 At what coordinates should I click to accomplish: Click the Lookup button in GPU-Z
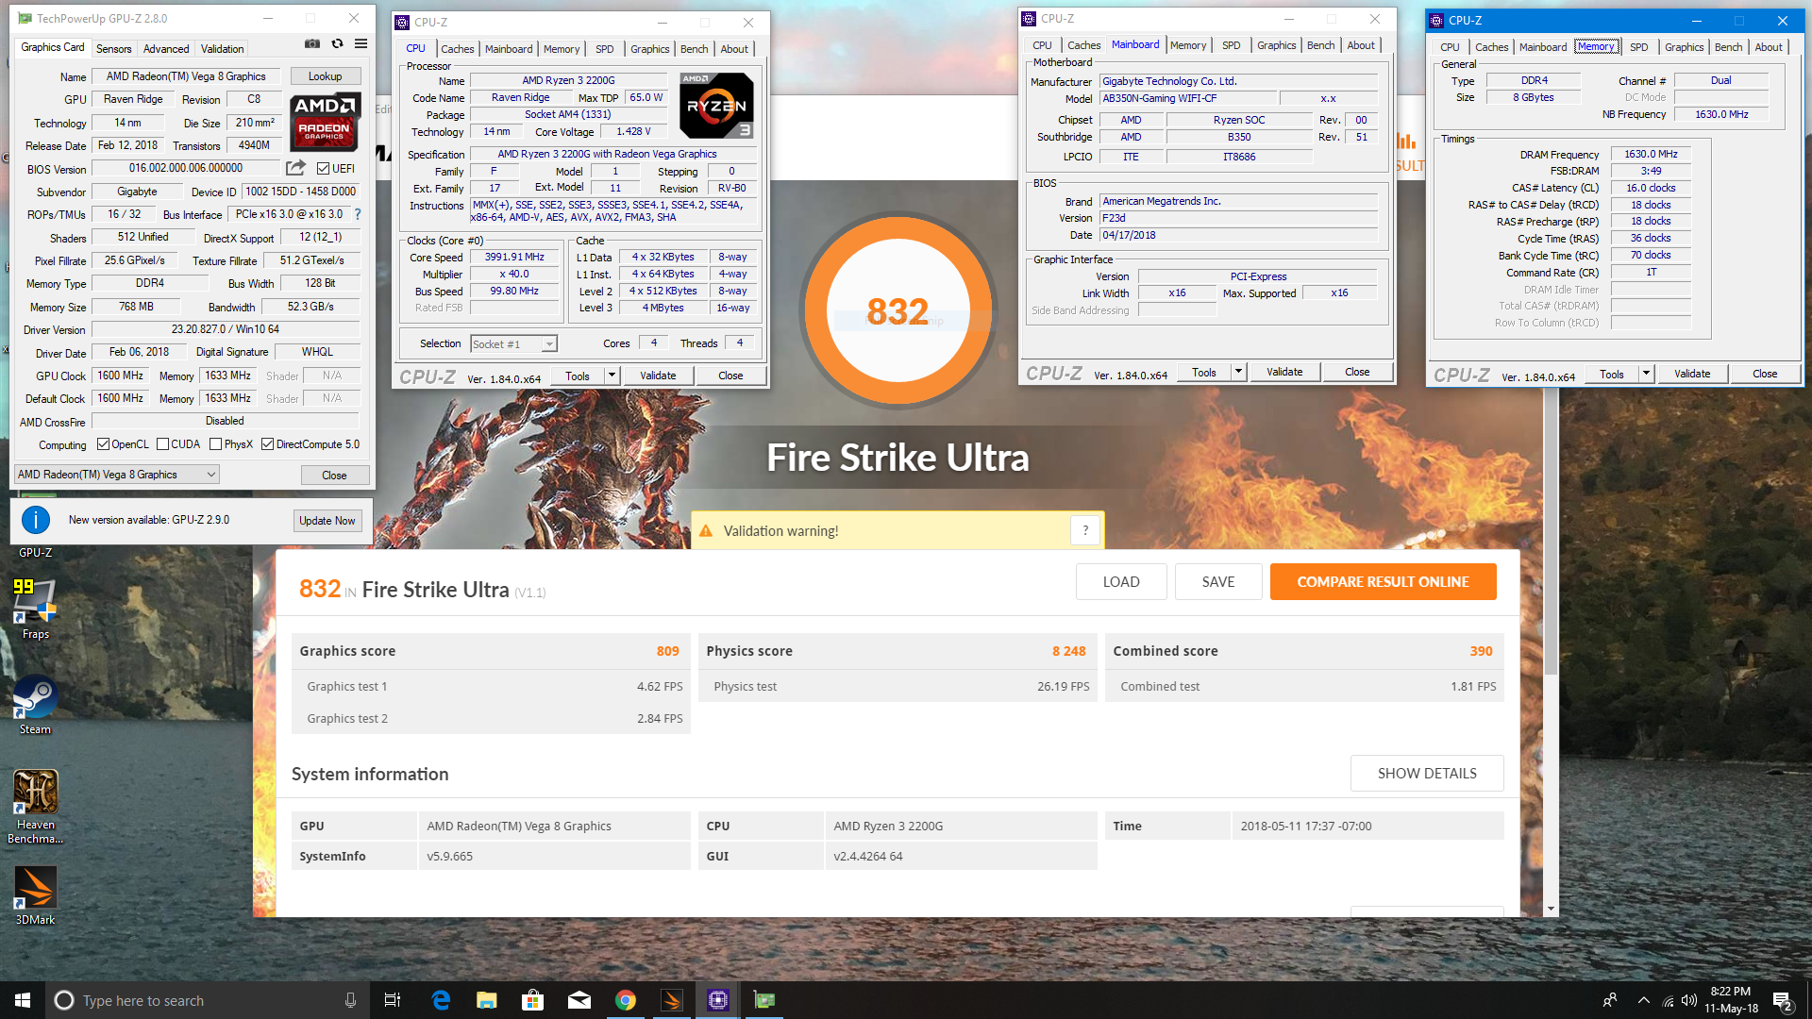[x=325, y=76]
